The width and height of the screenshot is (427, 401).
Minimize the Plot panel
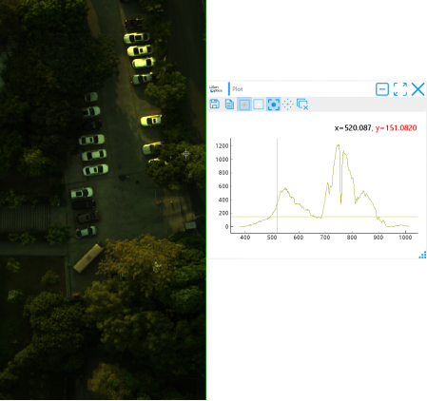pos(382,89)
